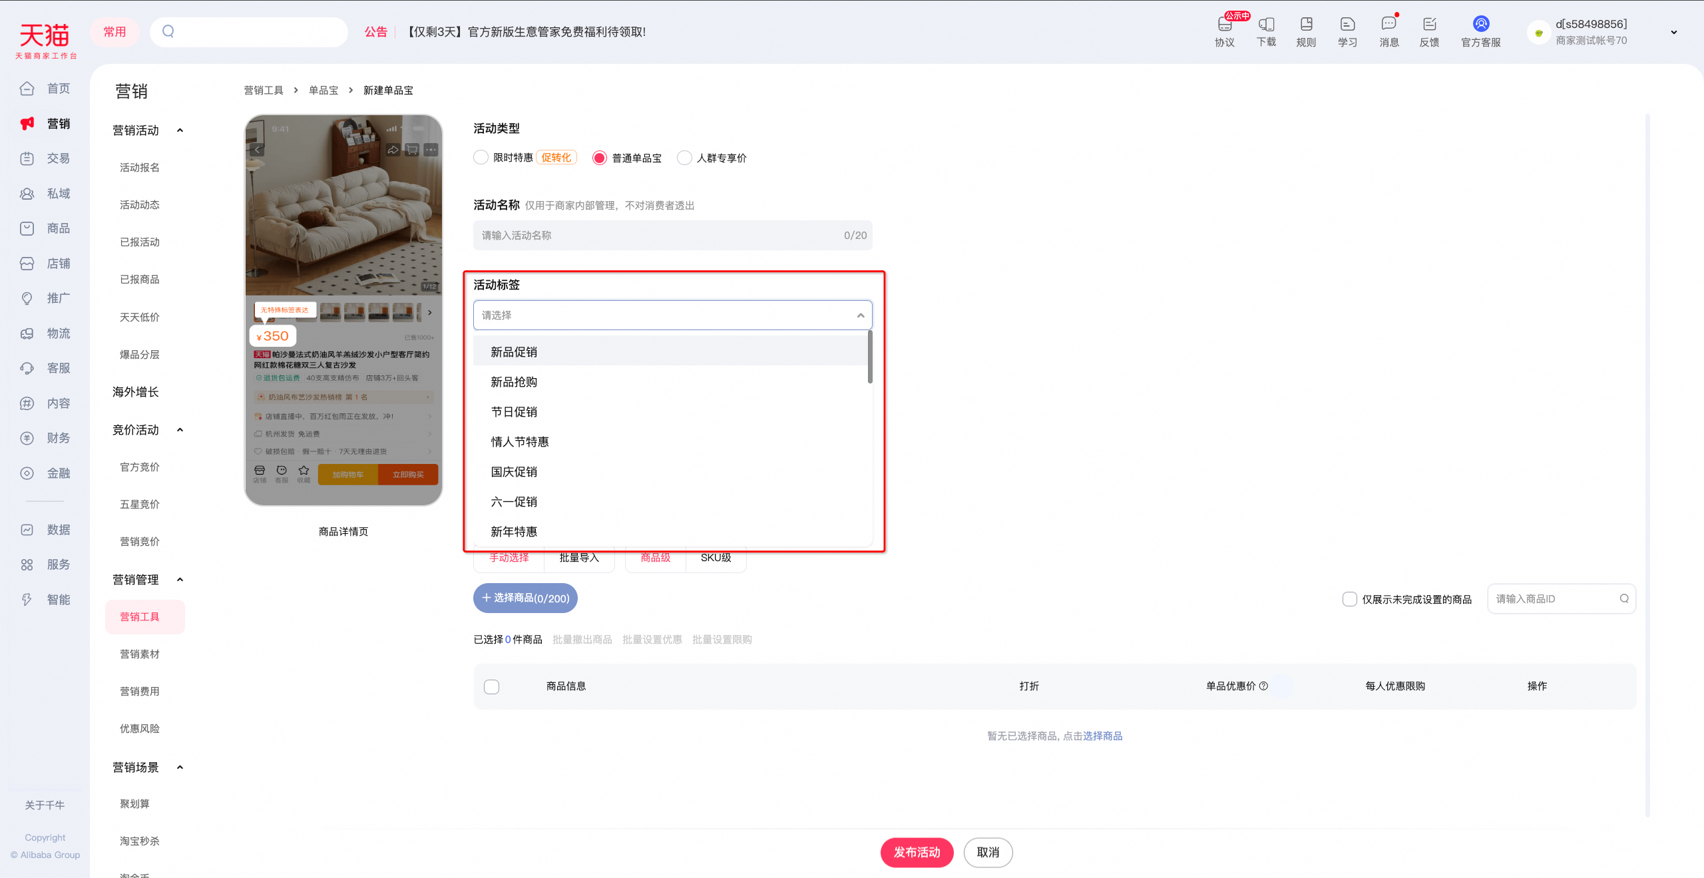Go to 首页 home in sidebar
The width and height of the screenshot is (1704, 878).
point(45,89)
